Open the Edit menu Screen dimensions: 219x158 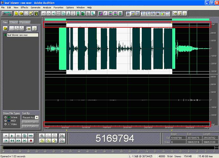click(x=9, y=8)
